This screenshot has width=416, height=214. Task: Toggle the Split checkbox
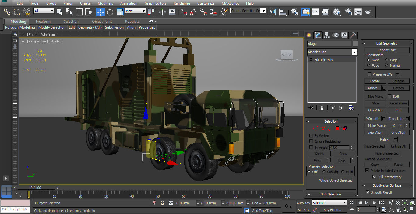[390, 97]
